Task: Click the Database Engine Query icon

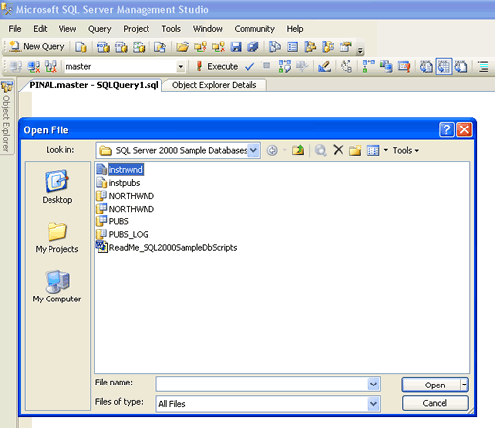Action: [x=81, y=47]
